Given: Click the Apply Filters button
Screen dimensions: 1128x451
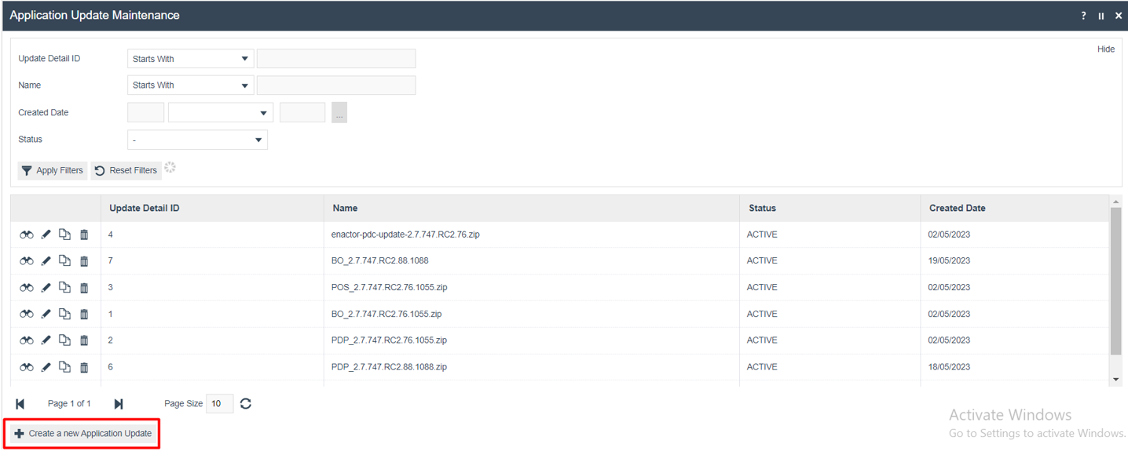Looking at the screenshot, I should coord(52,170).
